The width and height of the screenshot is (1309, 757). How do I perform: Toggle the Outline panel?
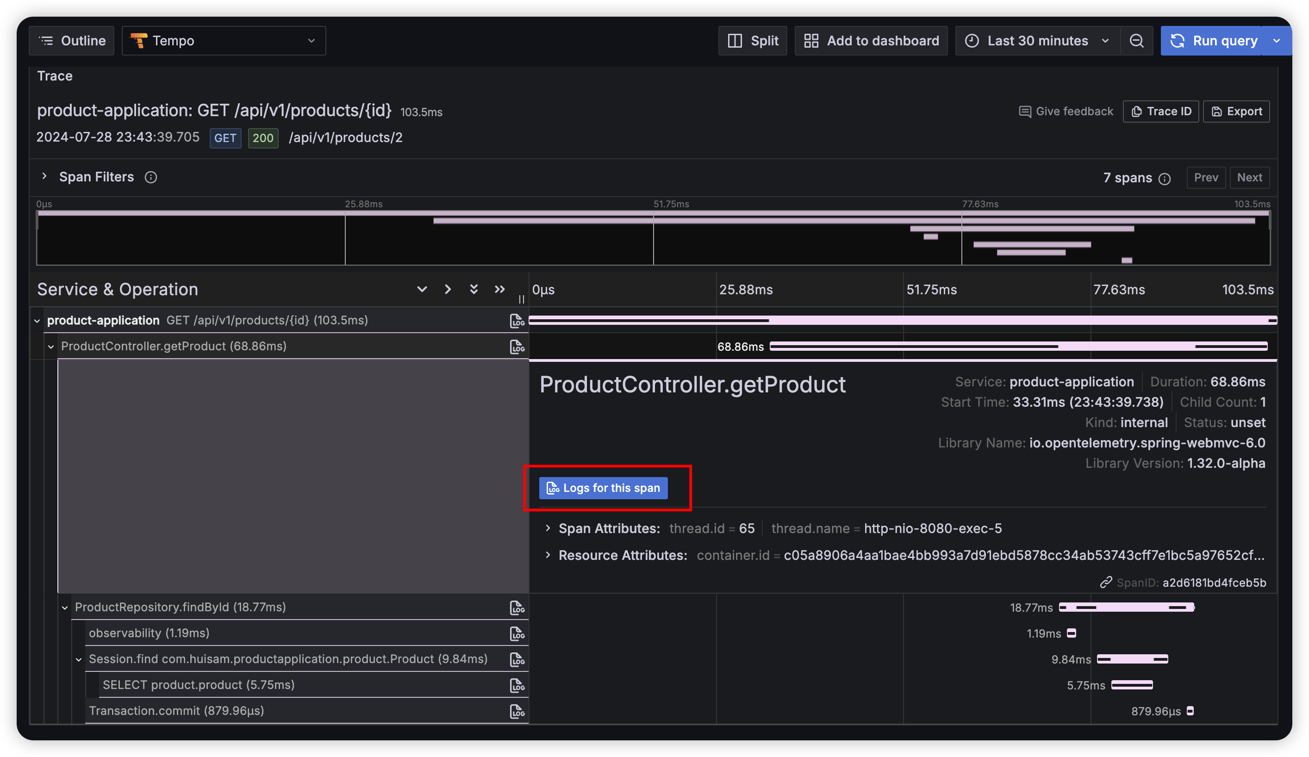click(72, 41)
